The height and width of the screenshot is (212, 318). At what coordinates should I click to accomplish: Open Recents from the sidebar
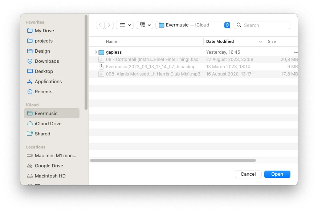pyautogui.click(x=44, y=91)
